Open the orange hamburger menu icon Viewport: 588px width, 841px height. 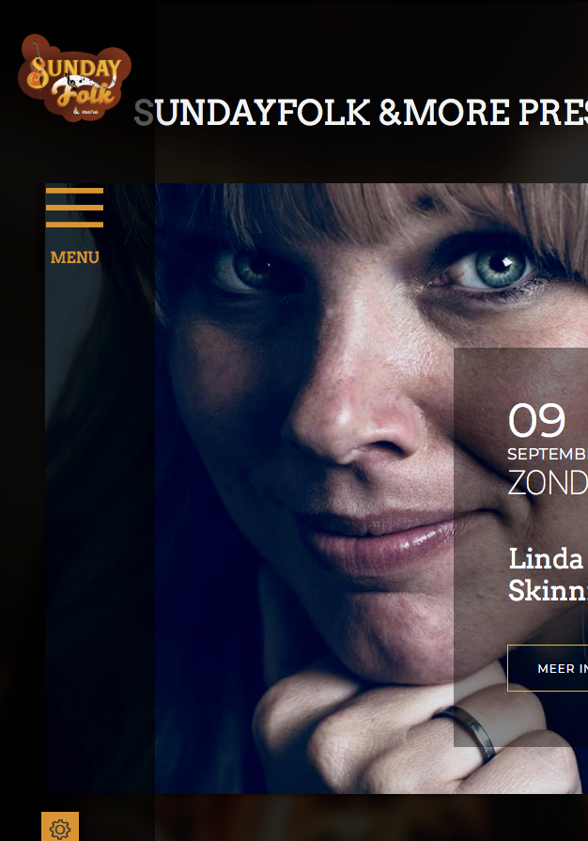point(74,208)
